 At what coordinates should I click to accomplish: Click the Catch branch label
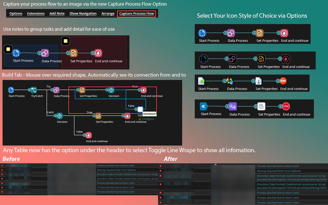[50, 112]
